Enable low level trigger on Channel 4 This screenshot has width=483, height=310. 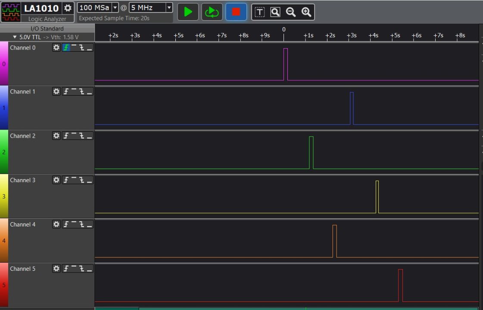pos(89,224)
